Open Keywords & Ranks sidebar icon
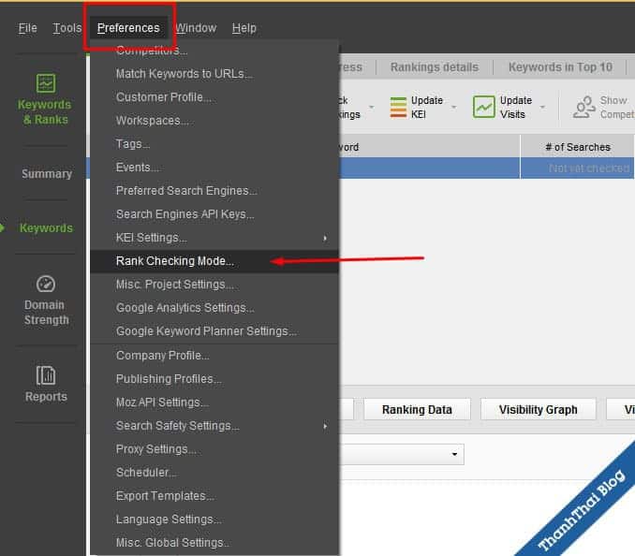The height and width of the screenshot is (556, 635). 46,84
